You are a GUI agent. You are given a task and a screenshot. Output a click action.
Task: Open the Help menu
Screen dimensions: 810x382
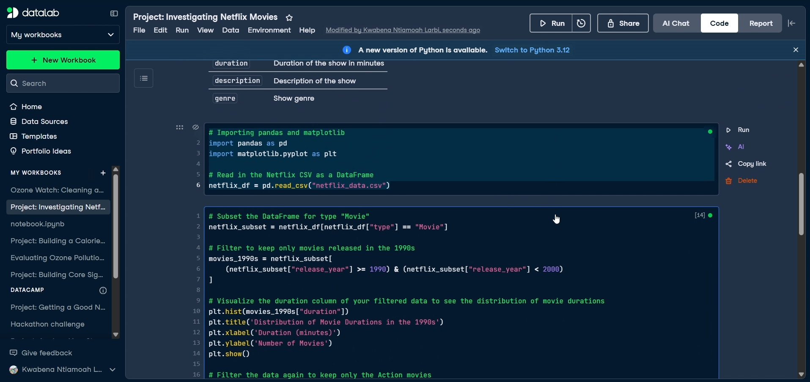[x=307, y=30]
